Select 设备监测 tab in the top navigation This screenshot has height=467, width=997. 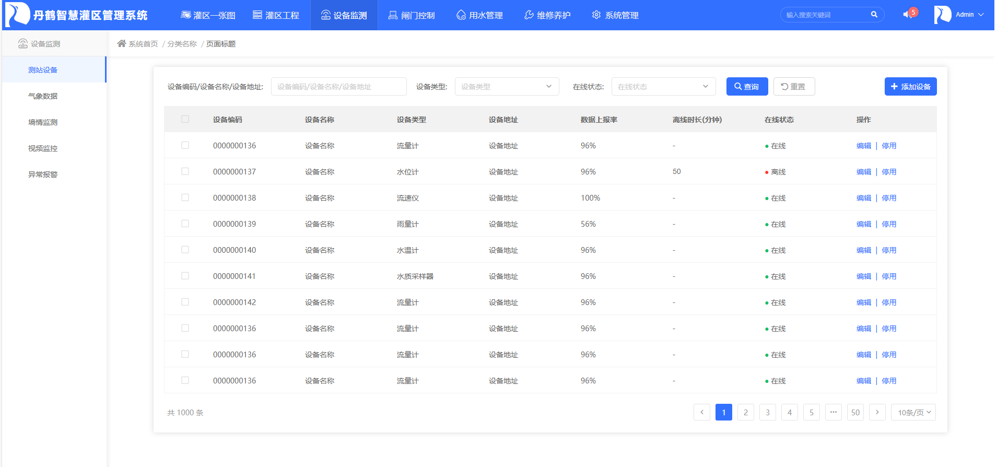344,15
